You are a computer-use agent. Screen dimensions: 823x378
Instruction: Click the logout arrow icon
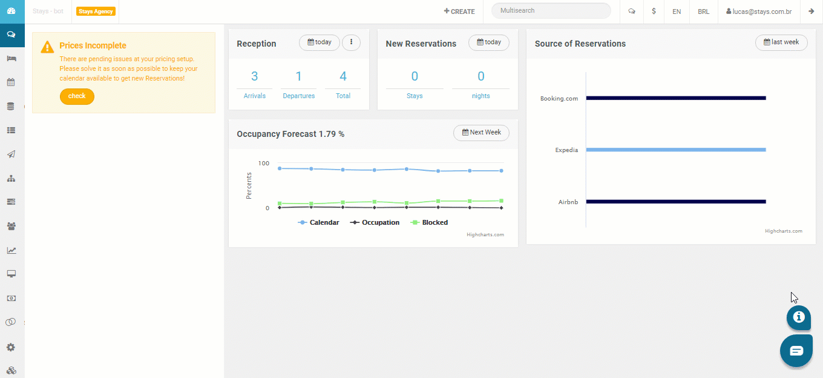812,12
